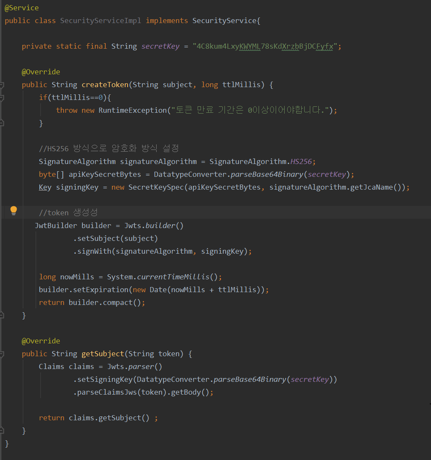Click apiKeySecretBytes in the byte[] declaration
Viewport: 431px width, 460px height.
point(105,175)
